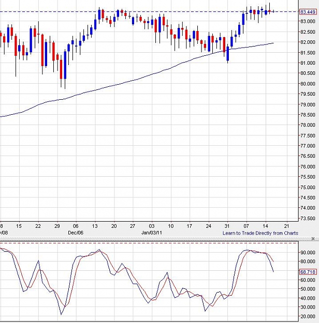The image size is (319, 323).
Task: Click the 90.000 stochastic scale label
Action: pos(308,253)
